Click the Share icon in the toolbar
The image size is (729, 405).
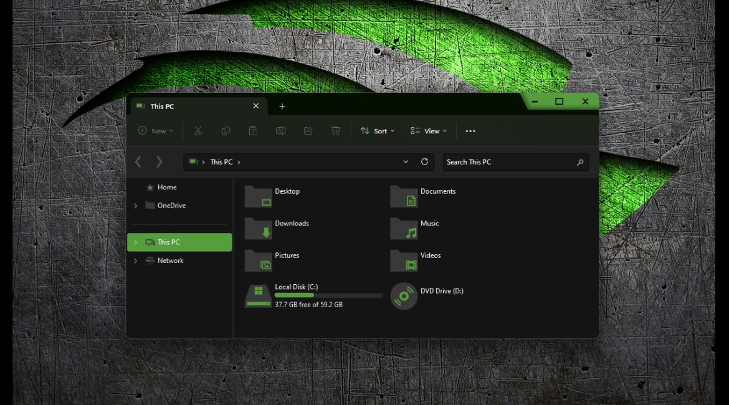pyautogui.click(x=308, y=131)
